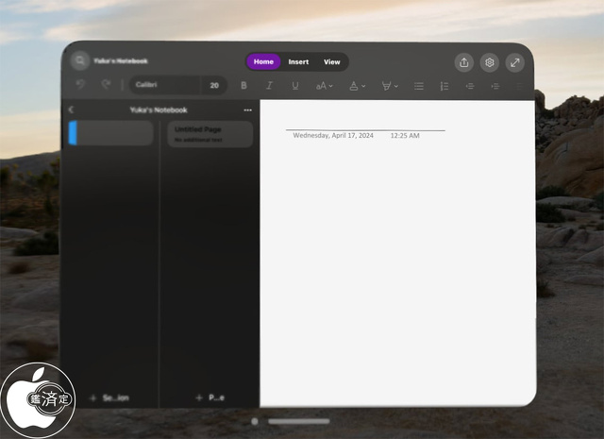Add a new page
The height and width of the screenshot is (439, 604).
tap(210, 398)
